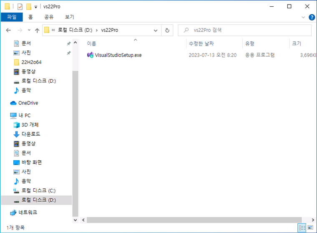Screen dimensions: 317x233
Task: Switch to the 보기 ribbon tab
Action: click(70, 17)
